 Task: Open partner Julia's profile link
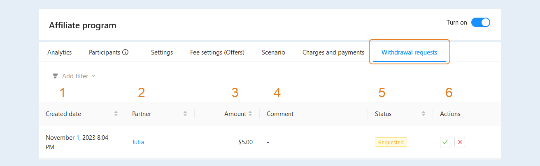[138, 142]
